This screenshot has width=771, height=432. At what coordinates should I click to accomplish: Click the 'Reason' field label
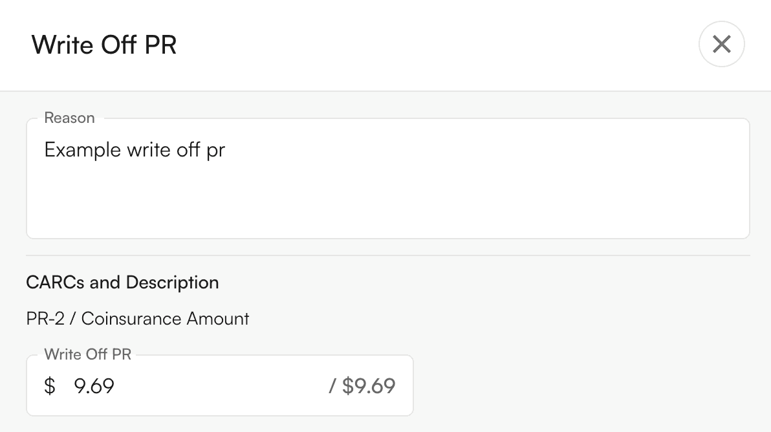pos(69,118)
